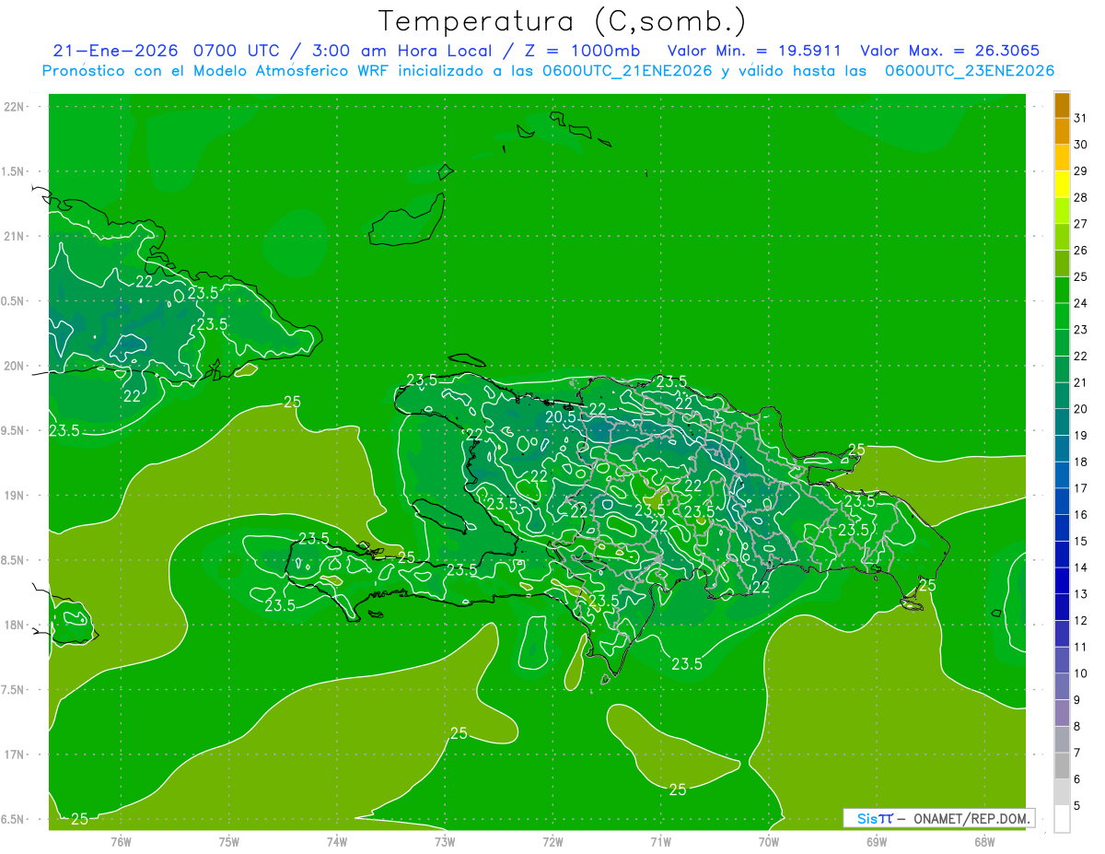Click the swatch between 23 and 24

pyautogui.click(x=1062, y=316)
